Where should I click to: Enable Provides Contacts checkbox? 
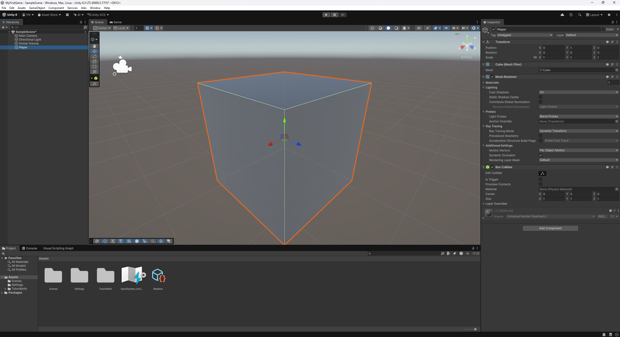(x=541, y=184)
